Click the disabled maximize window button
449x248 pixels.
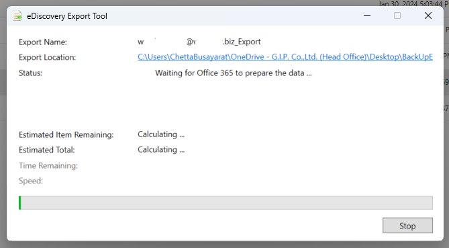click(x=397, y=15)
